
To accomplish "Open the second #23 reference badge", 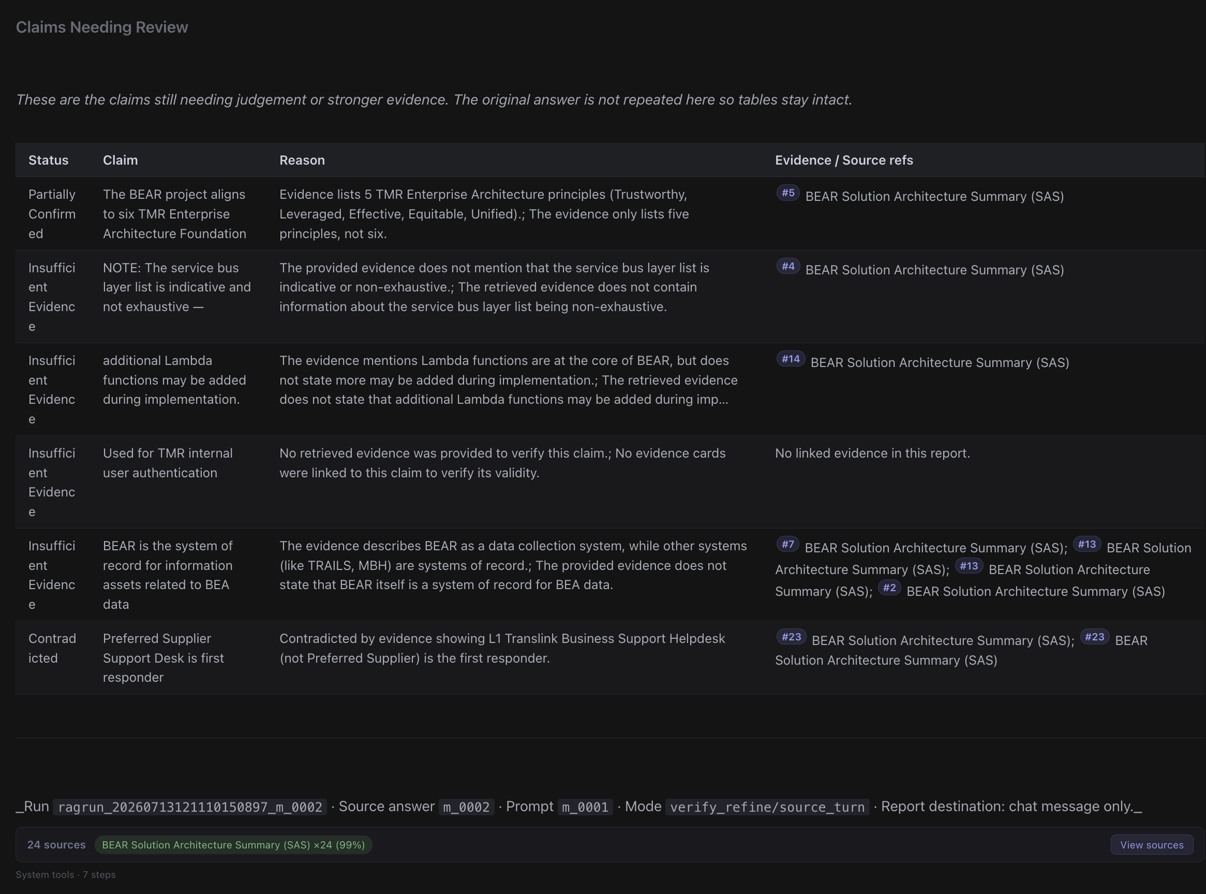I will pyautogui.click(x=1095, y=637).
